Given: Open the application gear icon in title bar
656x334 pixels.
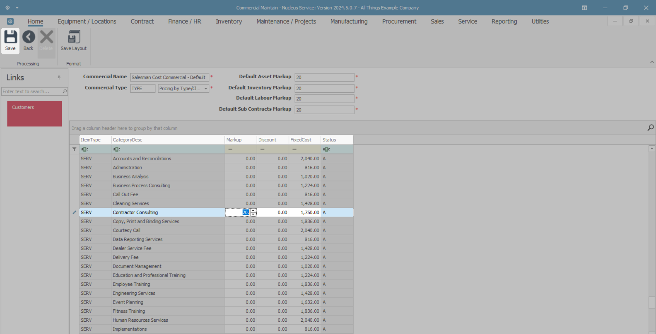Looking at the screenshot, I should [8, 8].
